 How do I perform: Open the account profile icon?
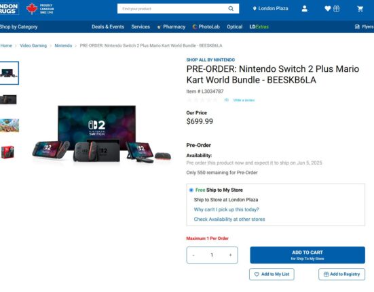pyautogui.click(x=304, y=9)
